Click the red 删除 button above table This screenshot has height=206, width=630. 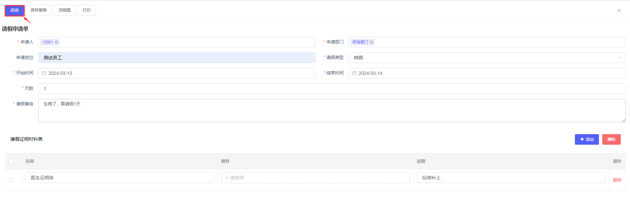(x=611, y=139)
